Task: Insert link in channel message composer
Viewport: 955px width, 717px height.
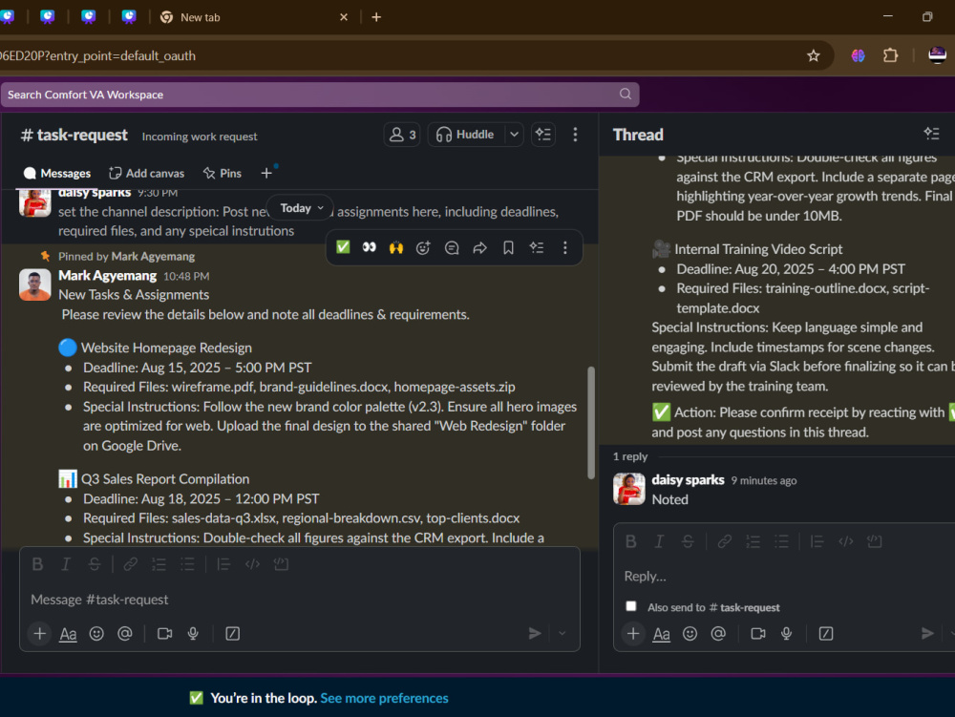Action: click(130, 564)
